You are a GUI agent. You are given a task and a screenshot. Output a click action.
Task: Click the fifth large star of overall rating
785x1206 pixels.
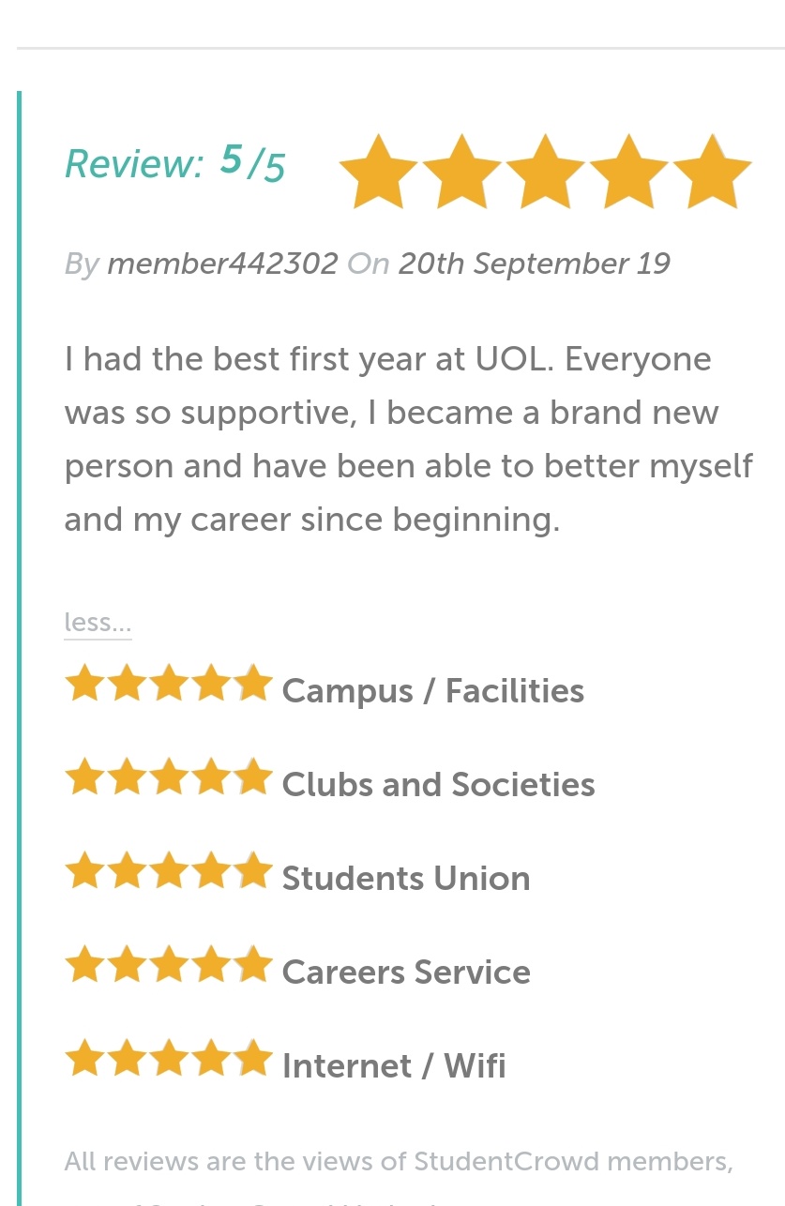pos(712,172)
